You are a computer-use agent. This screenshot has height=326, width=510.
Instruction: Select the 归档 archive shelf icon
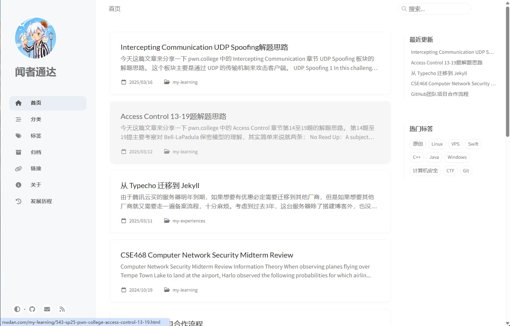click(18, 152)
